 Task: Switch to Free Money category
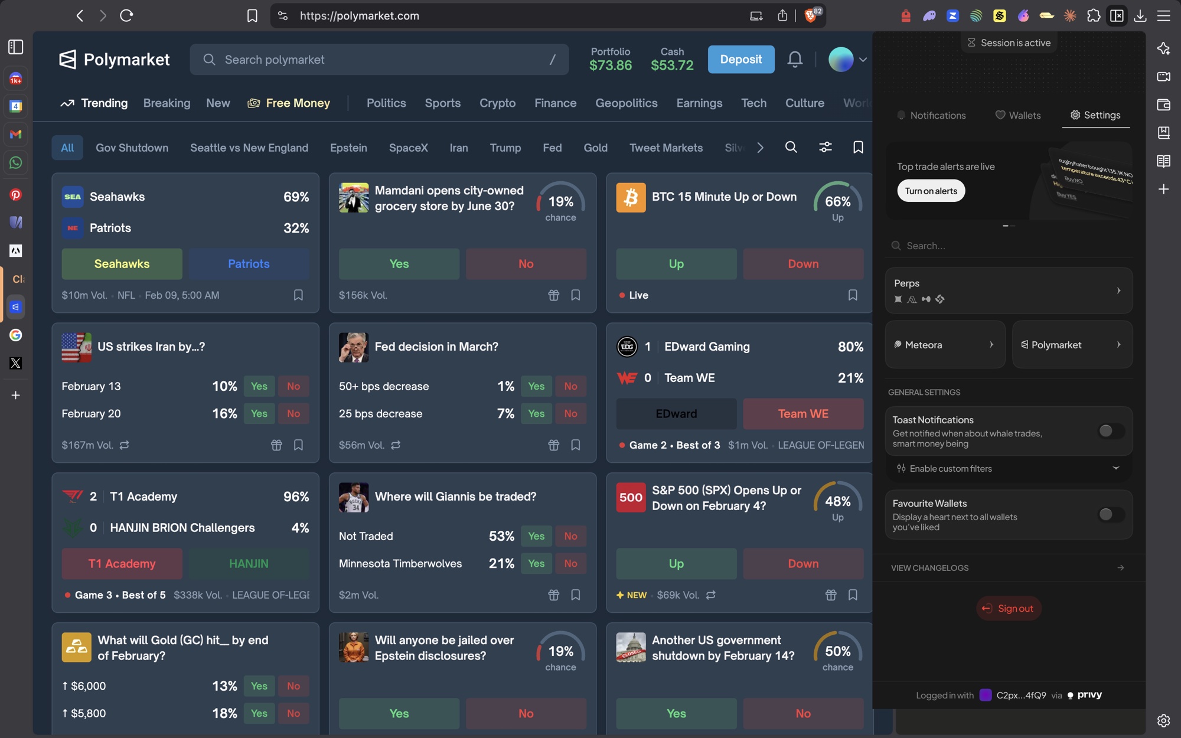(x=288, y=103)
